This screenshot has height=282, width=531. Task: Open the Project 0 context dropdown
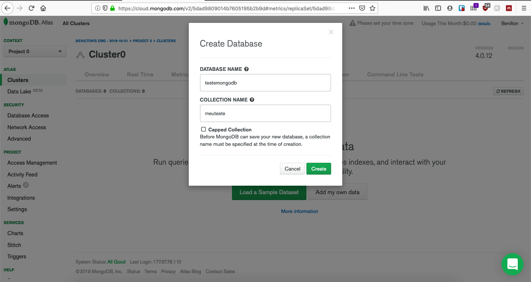coord(35,51)
